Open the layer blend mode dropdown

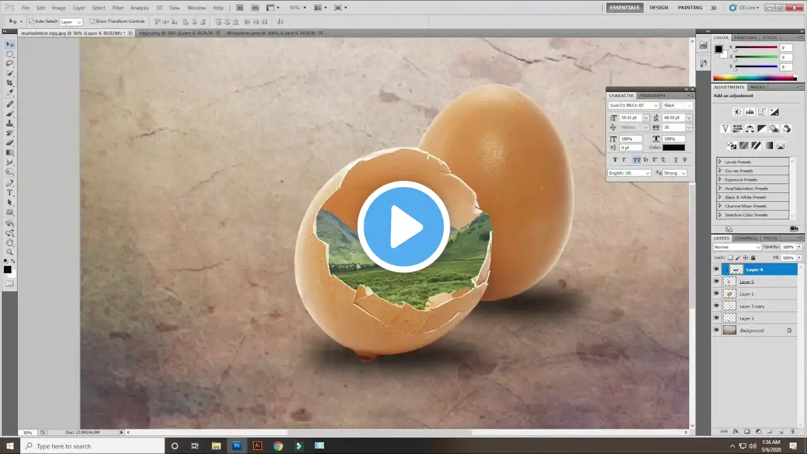tap(736, 247)
